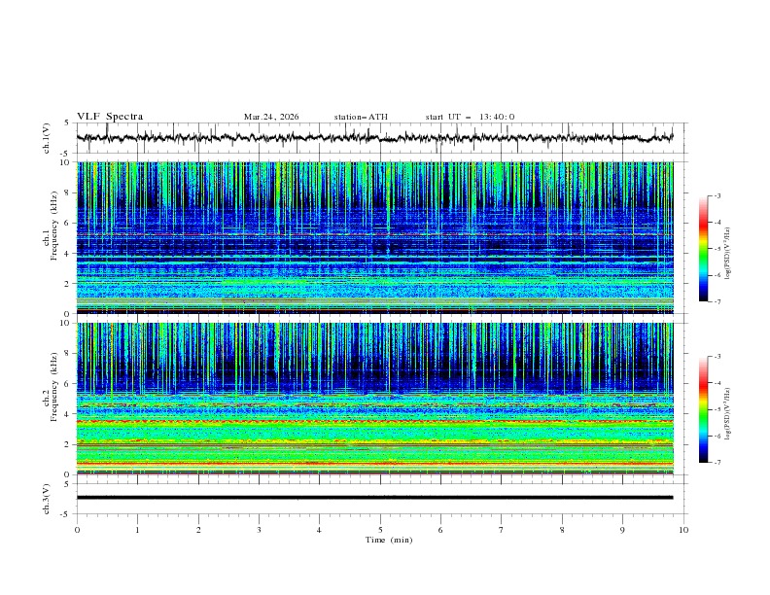Click time axis tick label "6"
Image resolution: width=770 pixels, height=595 pixels.
440,530
